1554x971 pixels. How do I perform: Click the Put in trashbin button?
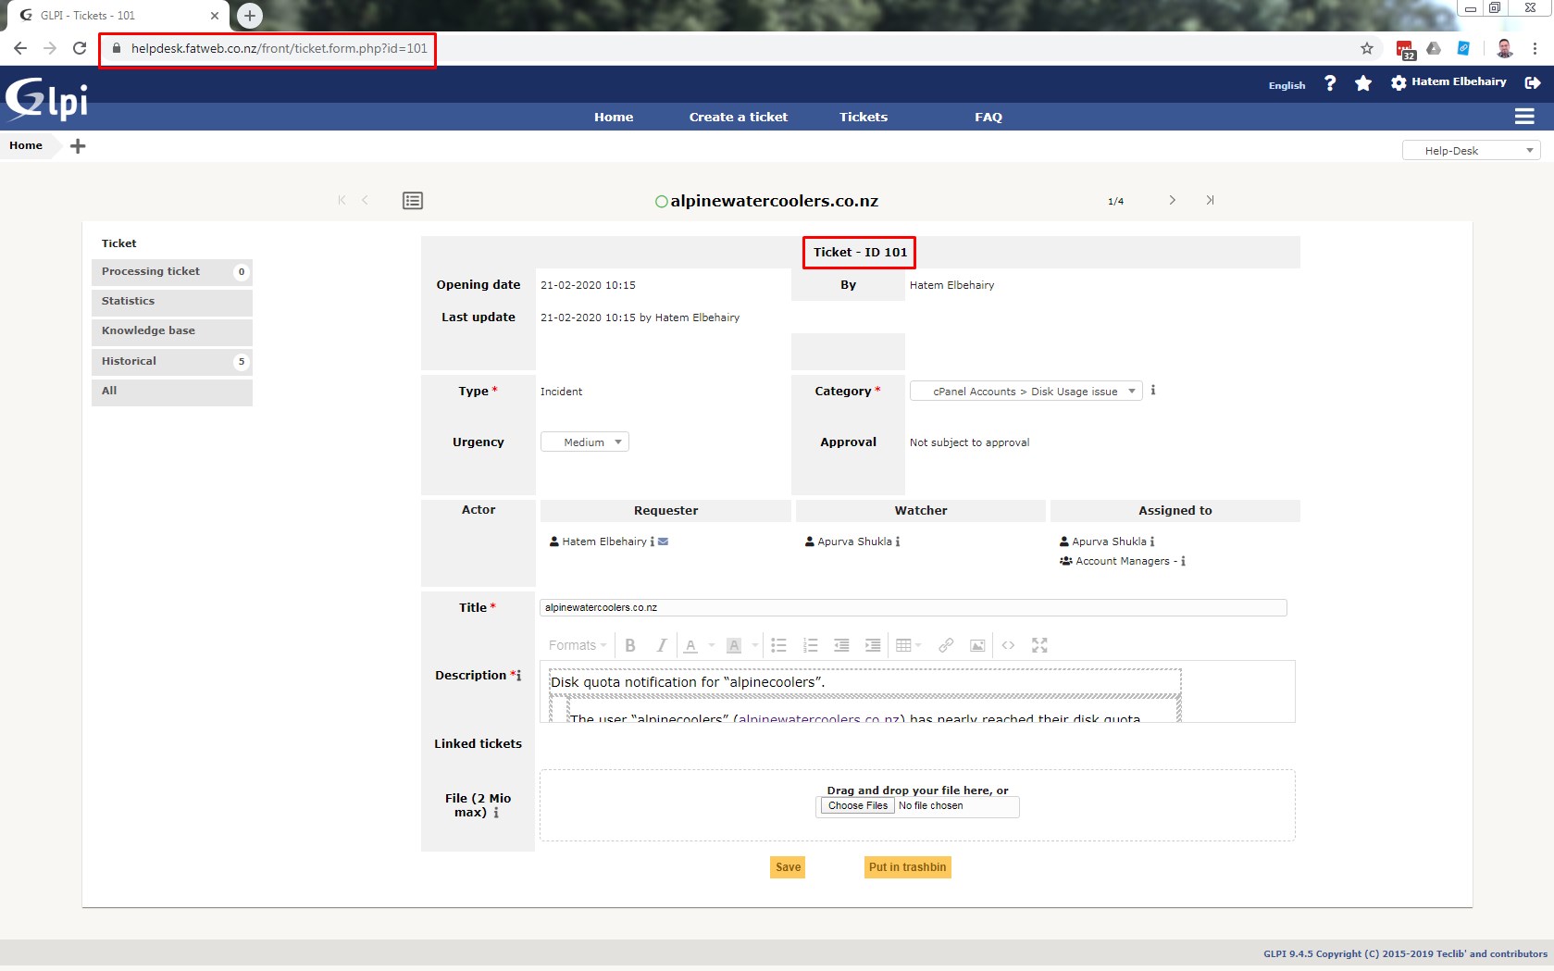click(x=907, y=867)
